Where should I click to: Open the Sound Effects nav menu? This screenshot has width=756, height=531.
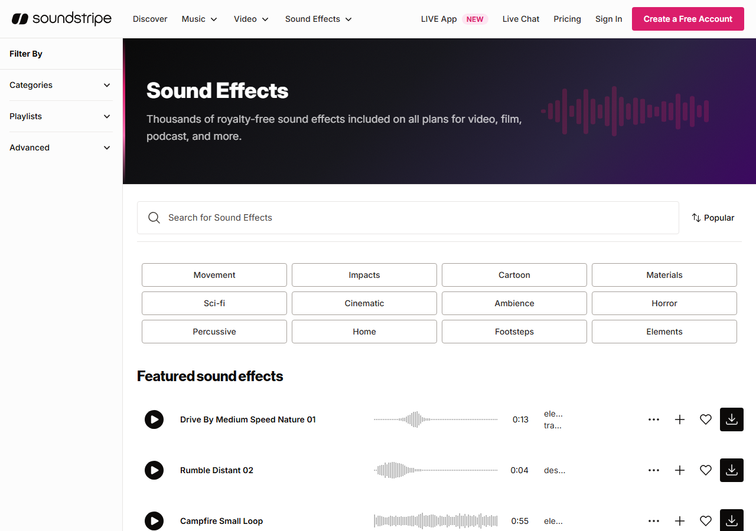click(x=319, y=19)
